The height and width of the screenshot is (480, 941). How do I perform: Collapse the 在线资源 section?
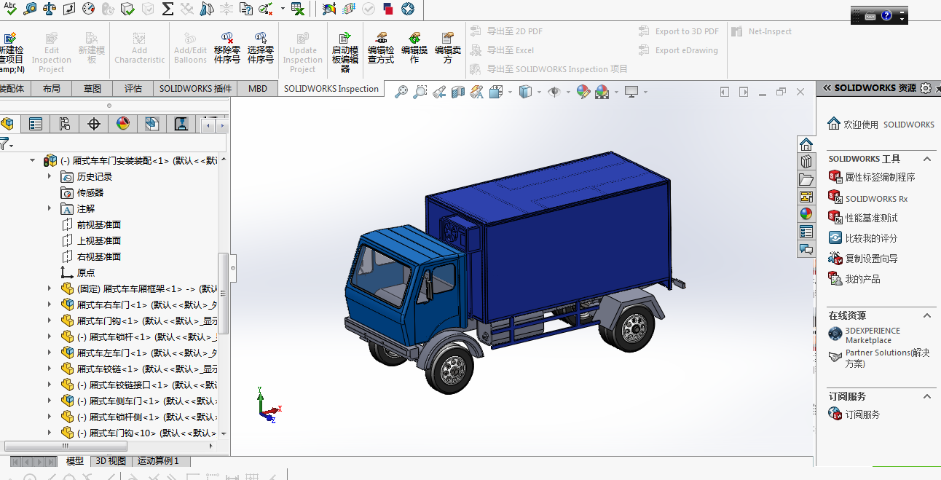pyautogui.click(x=927, y=315)
